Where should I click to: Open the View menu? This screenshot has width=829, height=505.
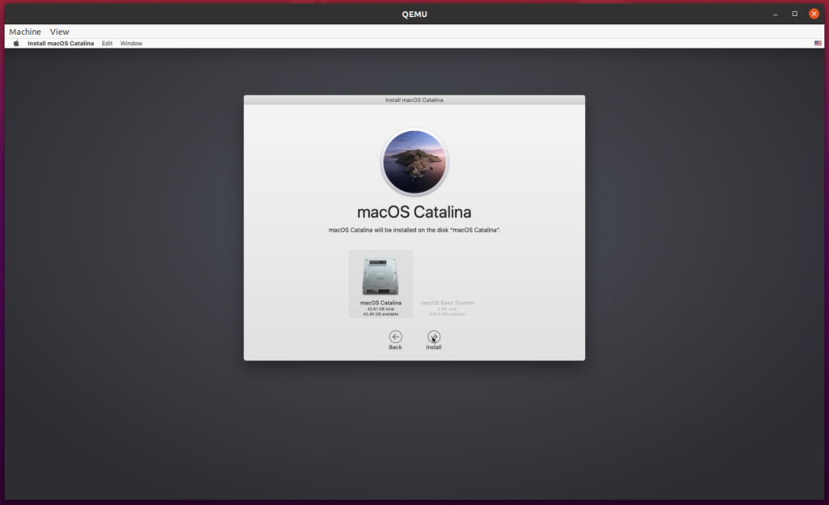[x=58, y=31]
